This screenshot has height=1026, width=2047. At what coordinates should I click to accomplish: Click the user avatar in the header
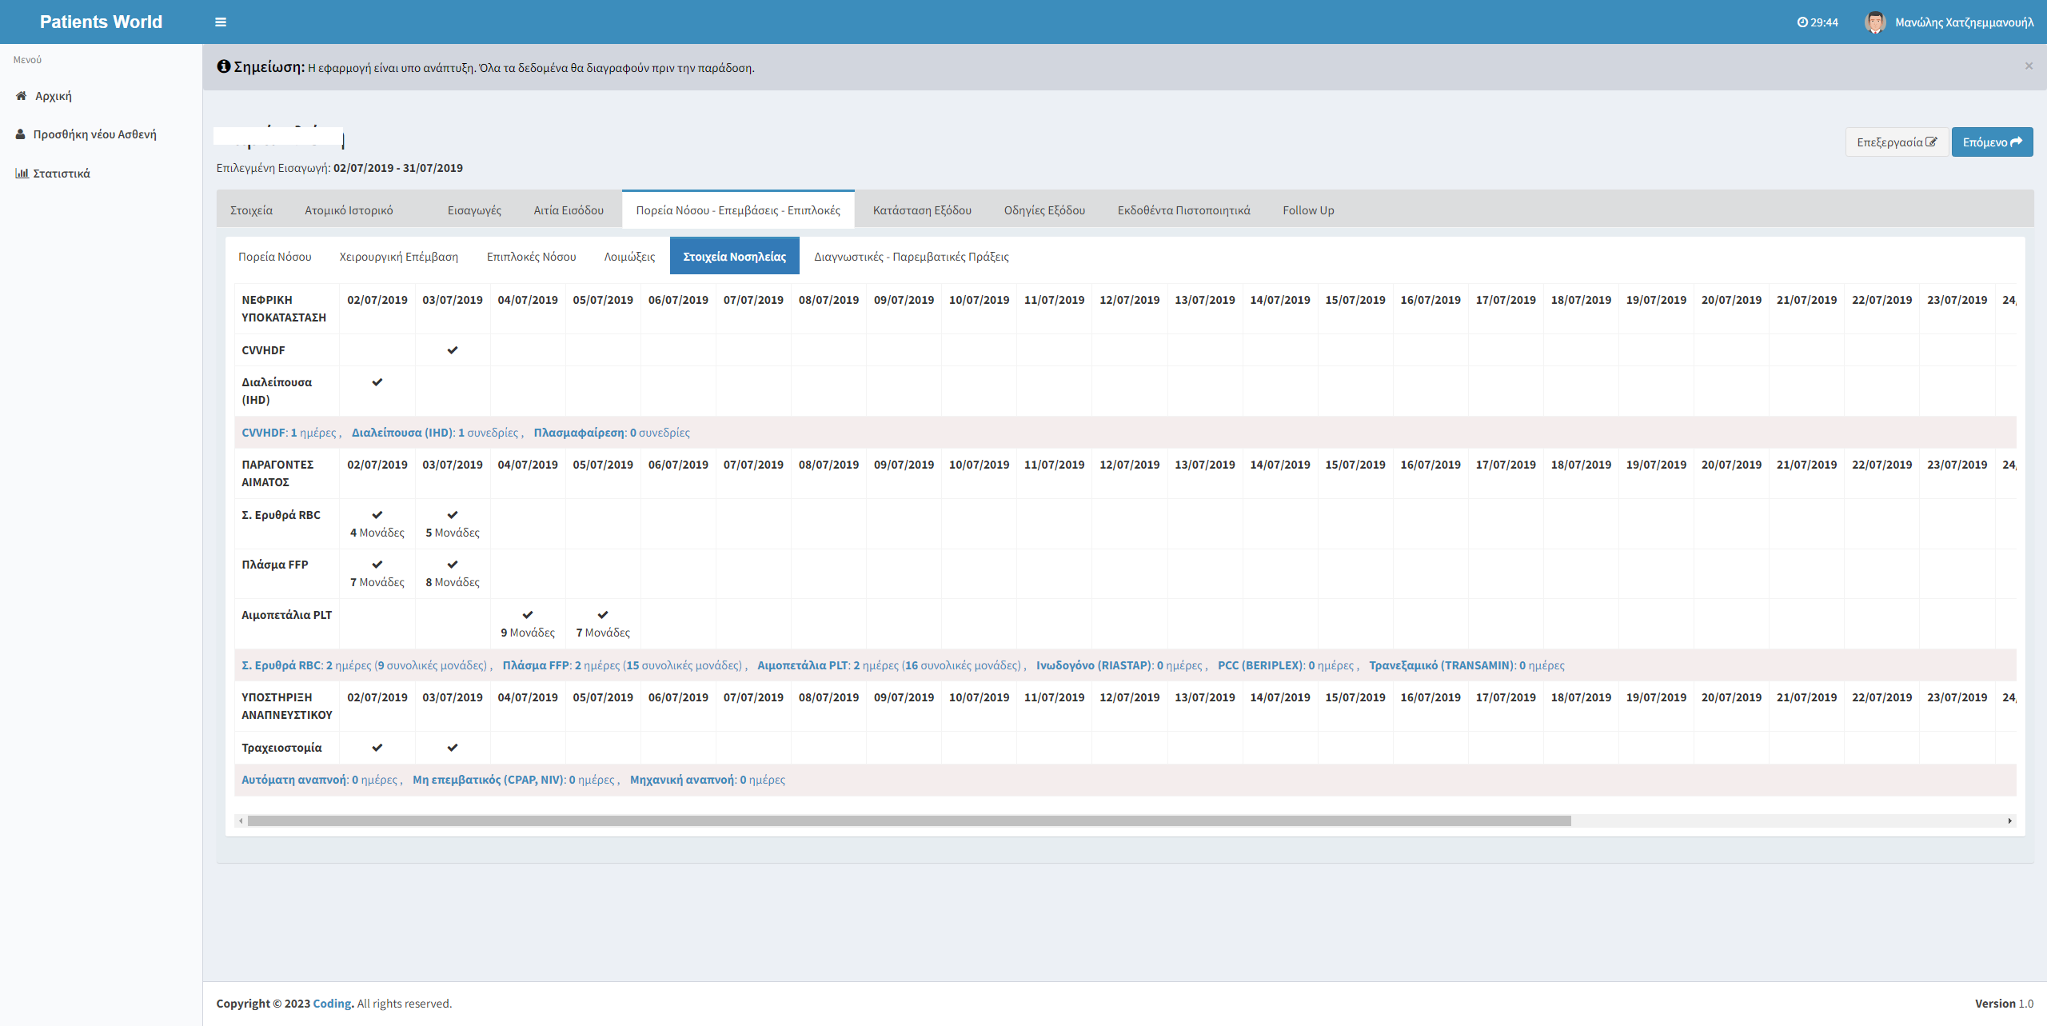pyautogui.click(x=1874, y=22)
